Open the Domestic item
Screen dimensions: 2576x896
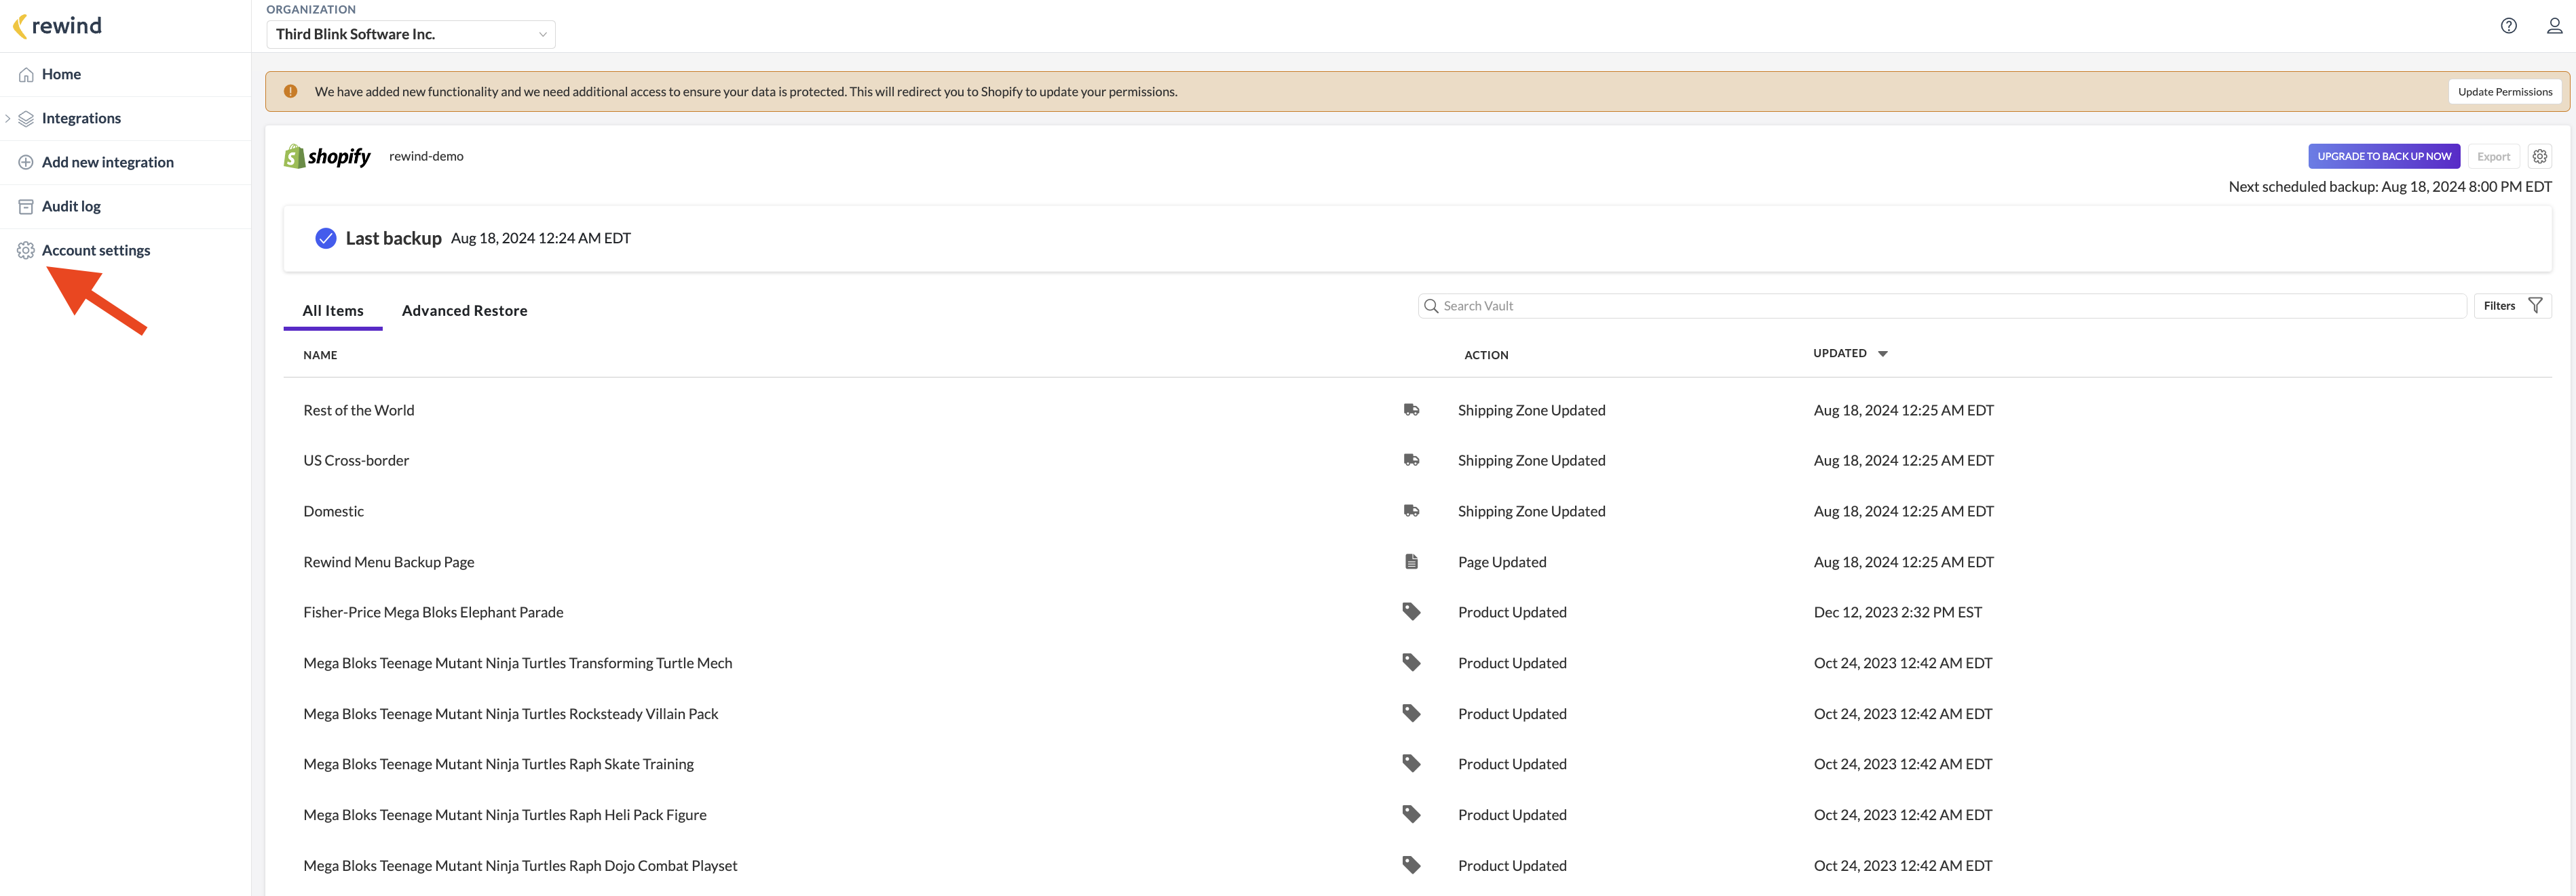pos(333,512)
